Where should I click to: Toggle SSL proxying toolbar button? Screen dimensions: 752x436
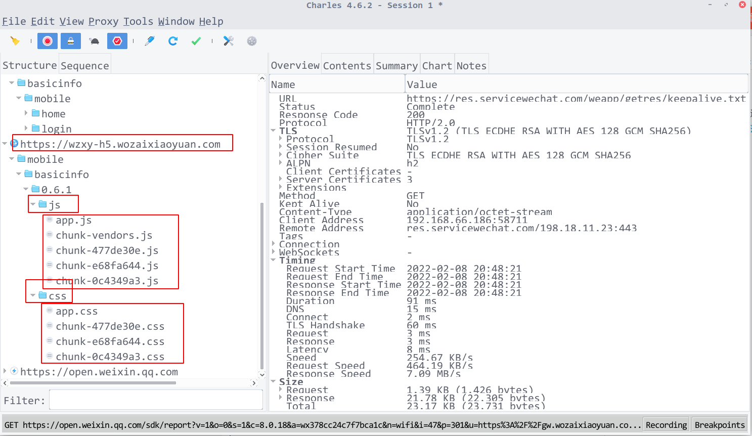(71, 41)
